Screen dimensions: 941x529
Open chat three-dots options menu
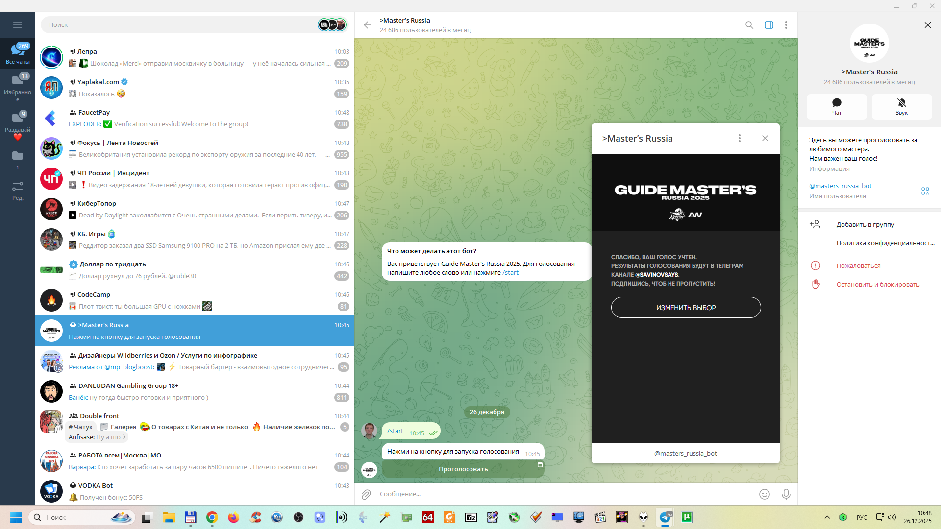786,25
